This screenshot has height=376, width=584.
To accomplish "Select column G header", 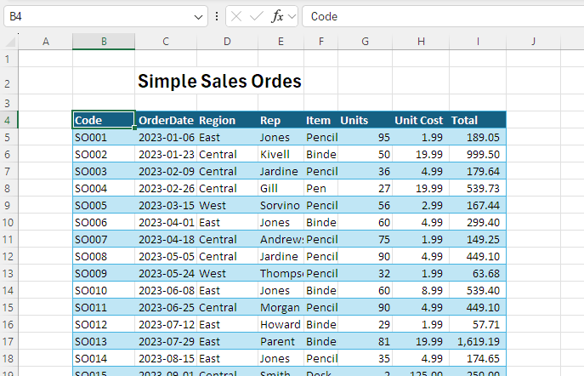I will pos(365,42).
